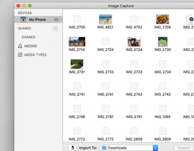Open the Import To Downloads dropdown
Image resolution: width=194 pixels, height=151 pixels.
(x=129, y=148)
